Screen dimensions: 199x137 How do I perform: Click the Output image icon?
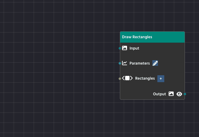point(171,94)
